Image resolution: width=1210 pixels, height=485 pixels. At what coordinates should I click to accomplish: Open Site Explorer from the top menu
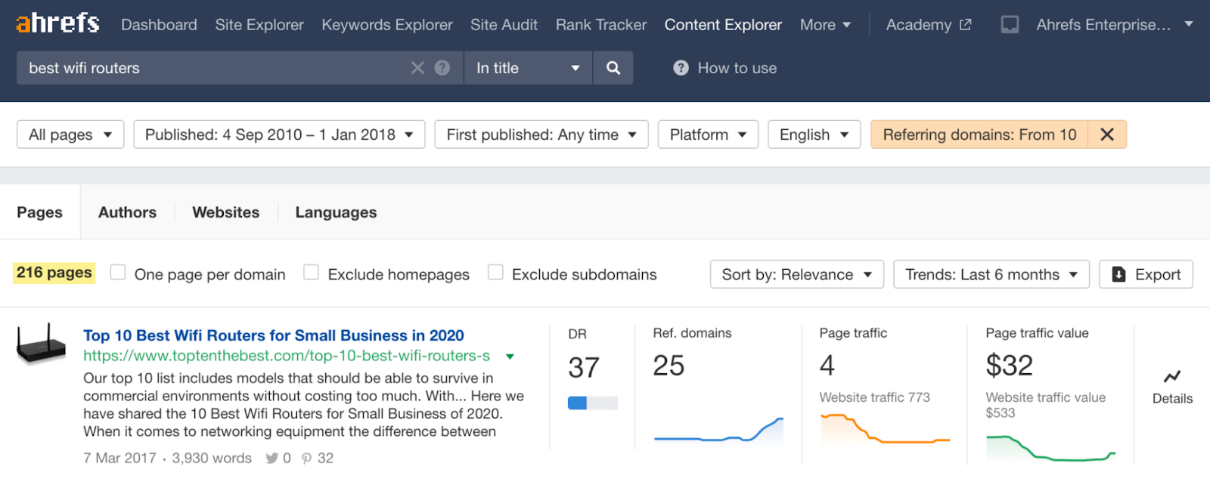(x=259, y=25)
